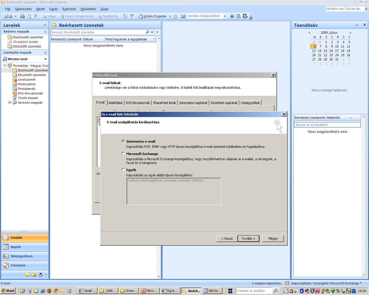Select the Egyéb radio button
Viewport: 369px width, 295px height.
click(123, 170)
